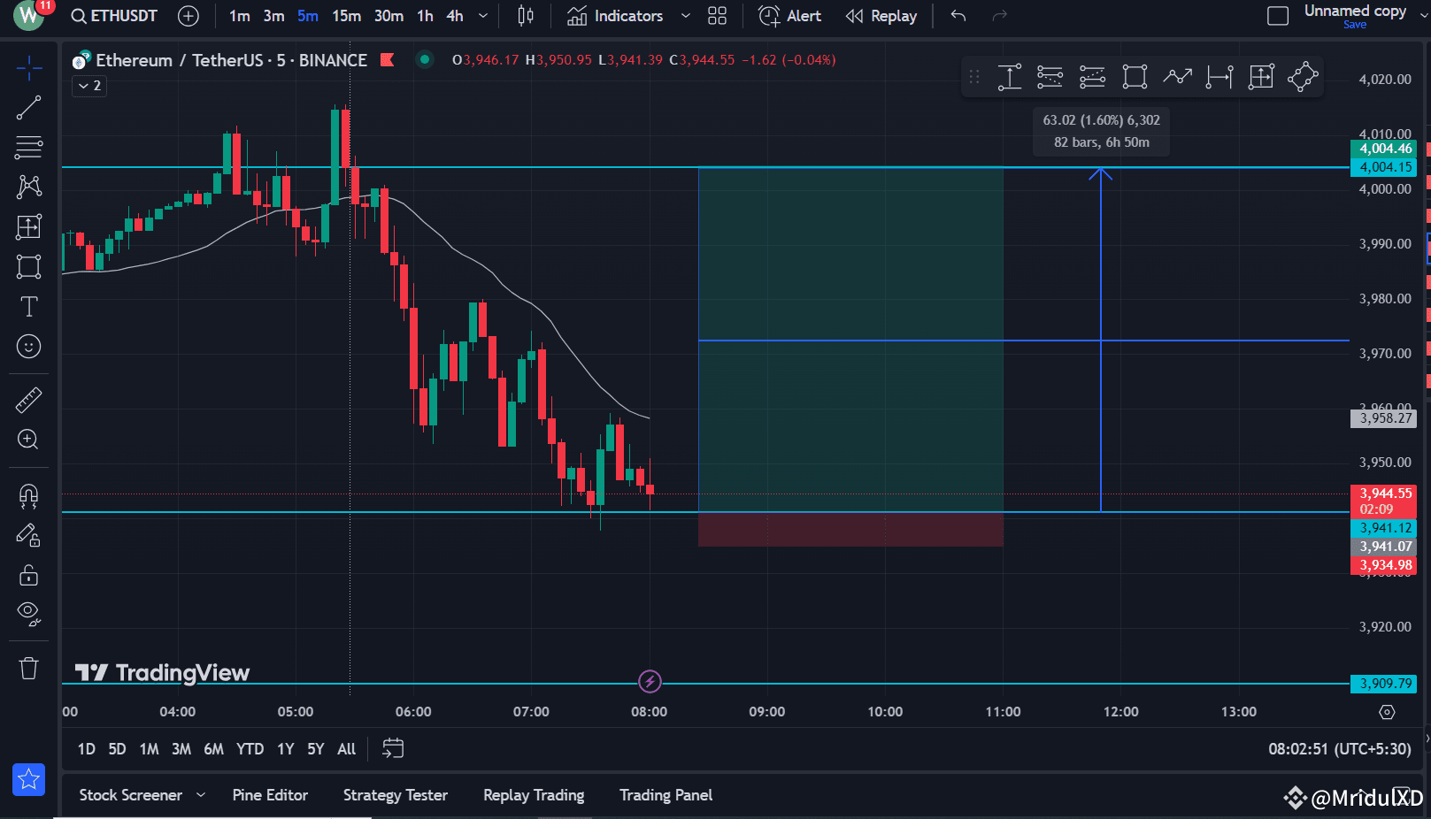This screenshot has width=1431, height=819.
Task: Open the emoji icons tool
Action: click(28, 347)
